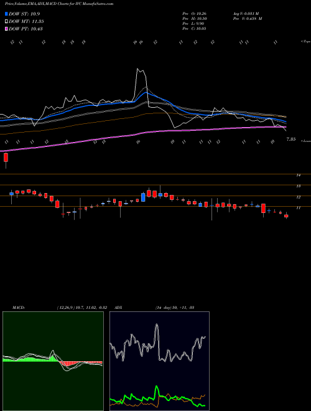Click the 11 axis level label
The width and height of the screenshot is (311, 411).
coord(298,208)
